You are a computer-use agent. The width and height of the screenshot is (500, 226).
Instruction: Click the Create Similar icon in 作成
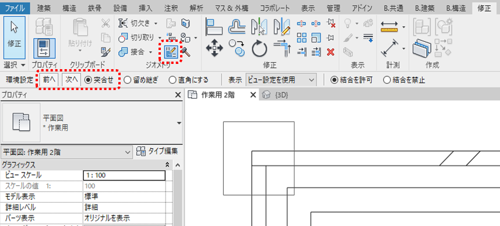[421, 49]
